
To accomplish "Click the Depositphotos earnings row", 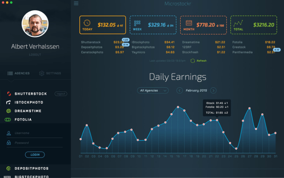I will tap(103, 47).
